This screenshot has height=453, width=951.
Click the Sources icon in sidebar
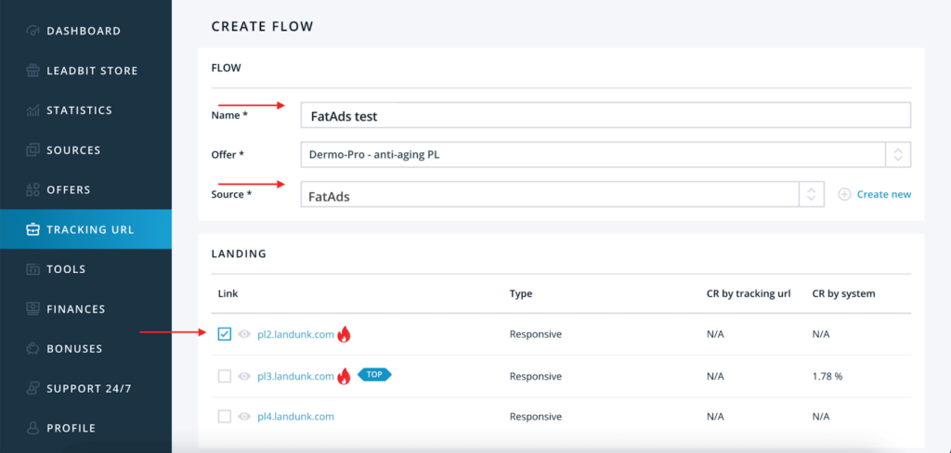point(33,150)
